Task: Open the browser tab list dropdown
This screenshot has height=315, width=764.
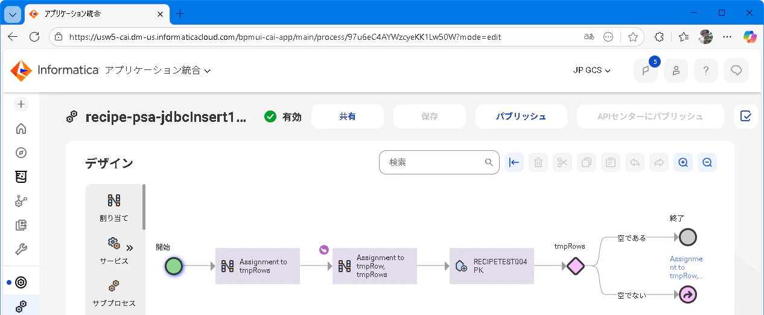Action: coord(13,13)
